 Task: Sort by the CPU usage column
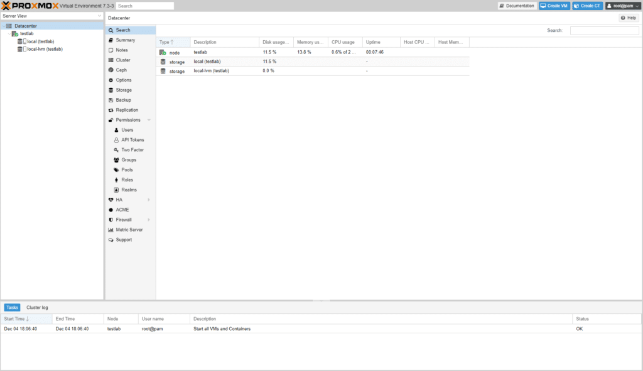pos(345,42)
